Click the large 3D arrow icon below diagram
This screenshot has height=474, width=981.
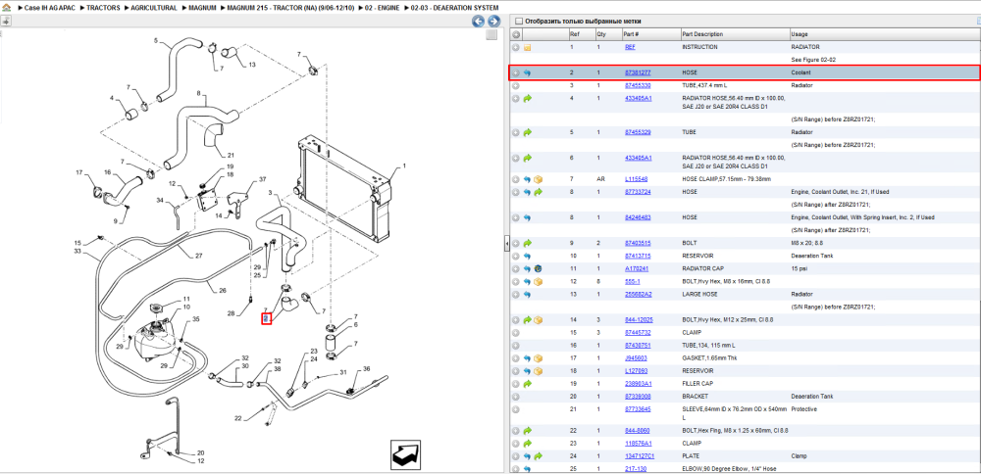[407, 454]
